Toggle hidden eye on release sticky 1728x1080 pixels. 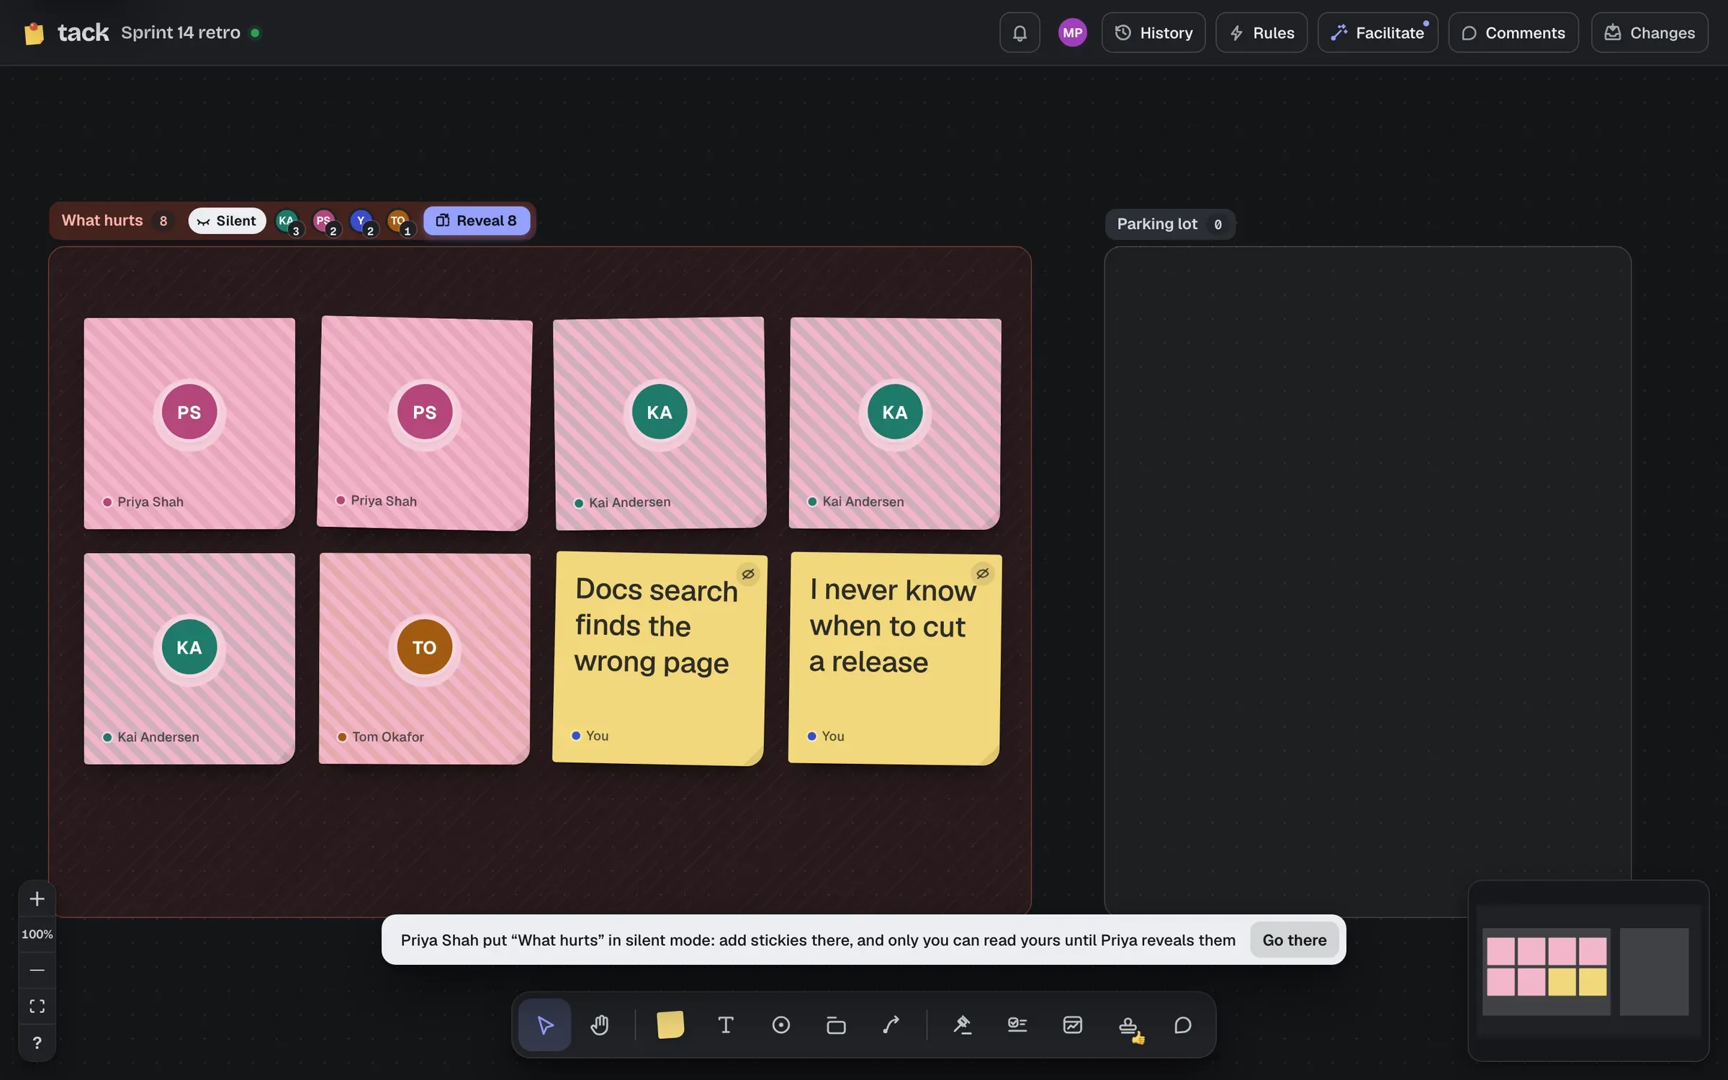(982, 573)
